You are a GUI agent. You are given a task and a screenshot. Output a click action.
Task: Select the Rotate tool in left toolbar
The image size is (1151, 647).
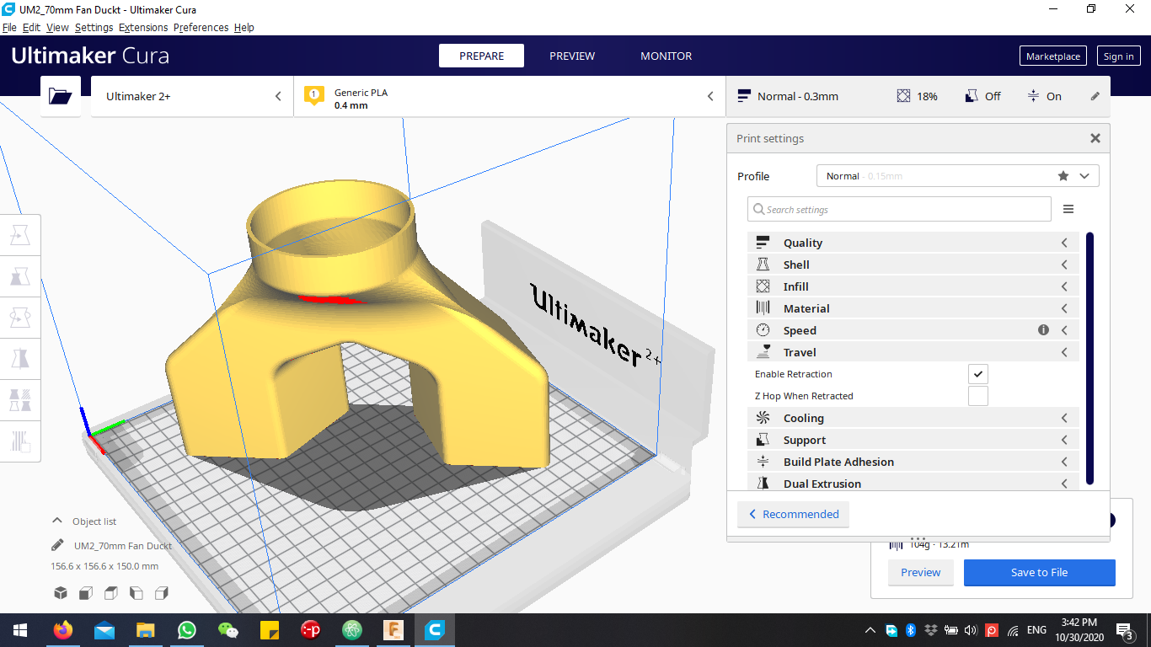point(20,318)
